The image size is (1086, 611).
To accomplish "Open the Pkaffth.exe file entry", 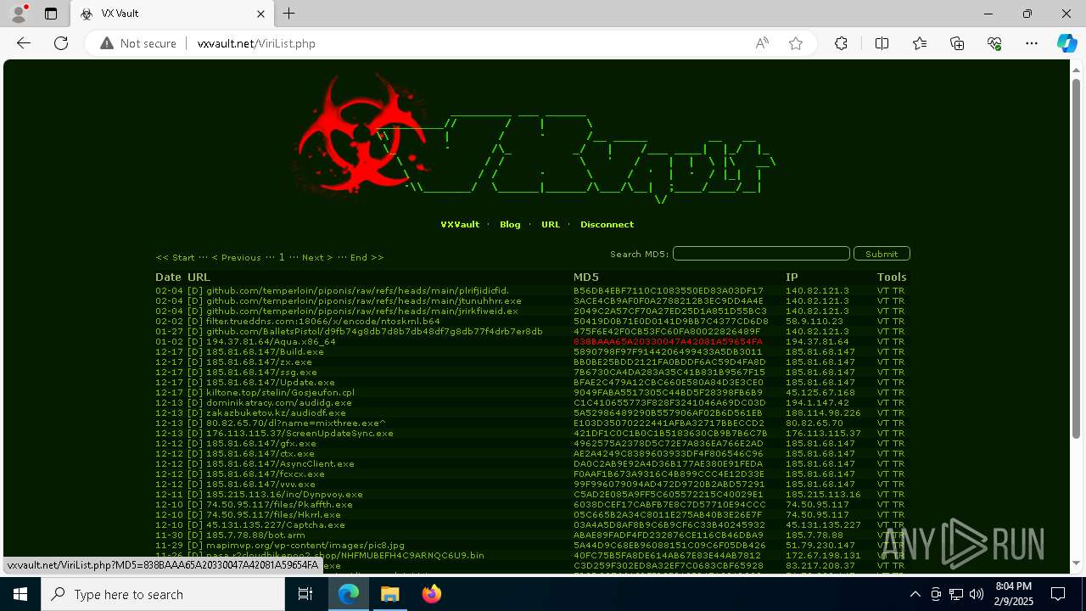I will pos(279,505).
